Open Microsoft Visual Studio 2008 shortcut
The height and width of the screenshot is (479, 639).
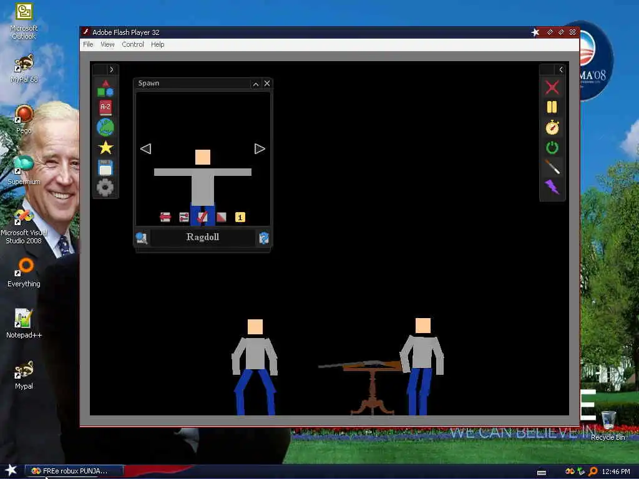(24, 226)
